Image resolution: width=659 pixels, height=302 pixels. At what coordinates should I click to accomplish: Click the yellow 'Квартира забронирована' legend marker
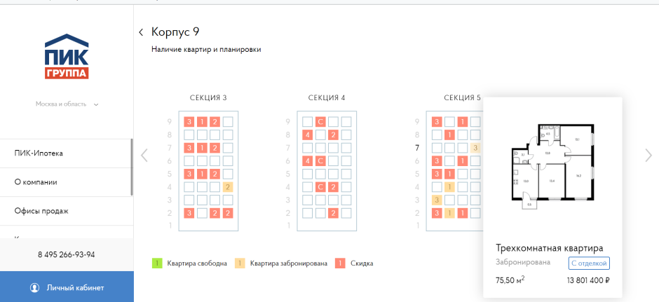240,263
